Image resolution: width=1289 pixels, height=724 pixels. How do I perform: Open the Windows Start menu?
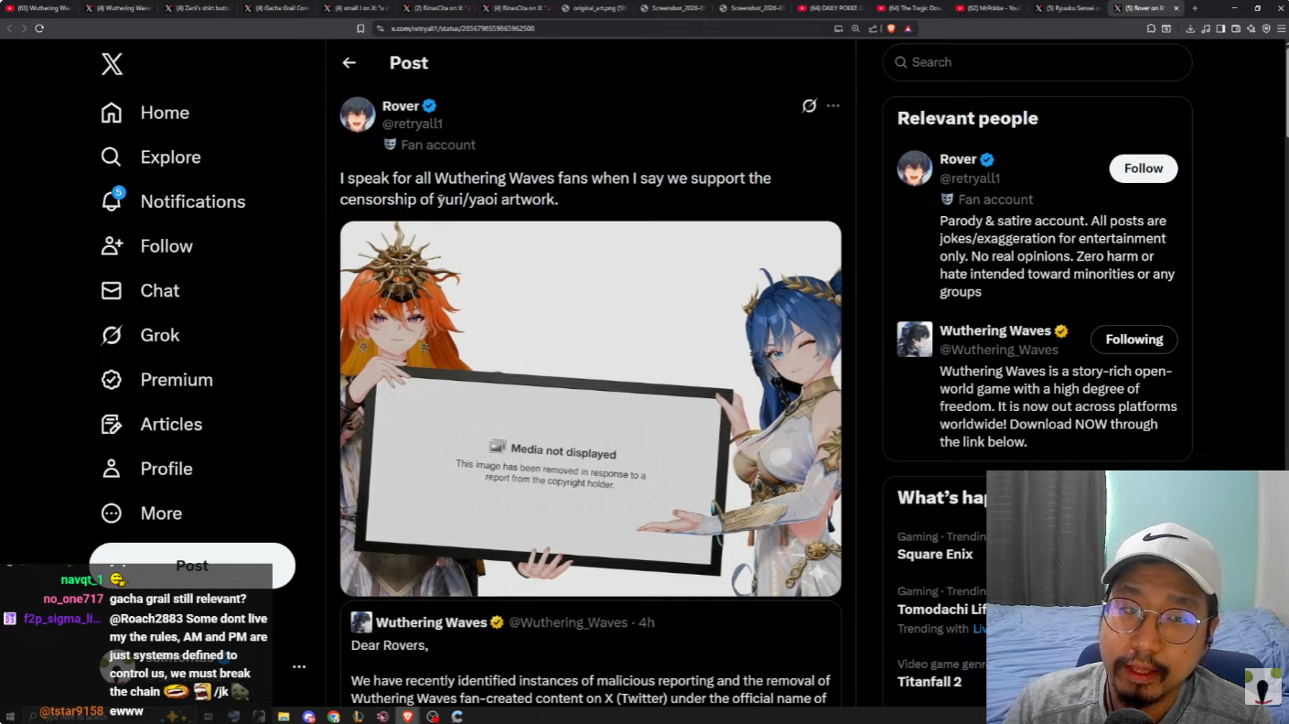tap(10, 717)
